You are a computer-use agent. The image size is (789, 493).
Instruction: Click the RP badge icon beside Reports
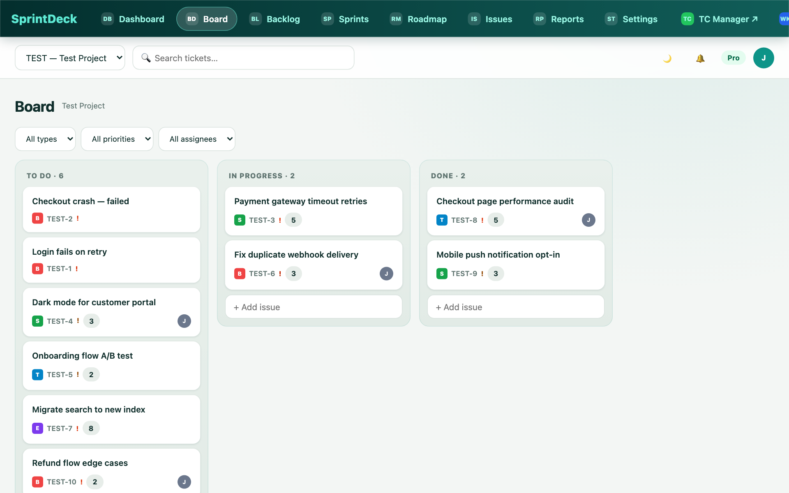coord(540,19)
